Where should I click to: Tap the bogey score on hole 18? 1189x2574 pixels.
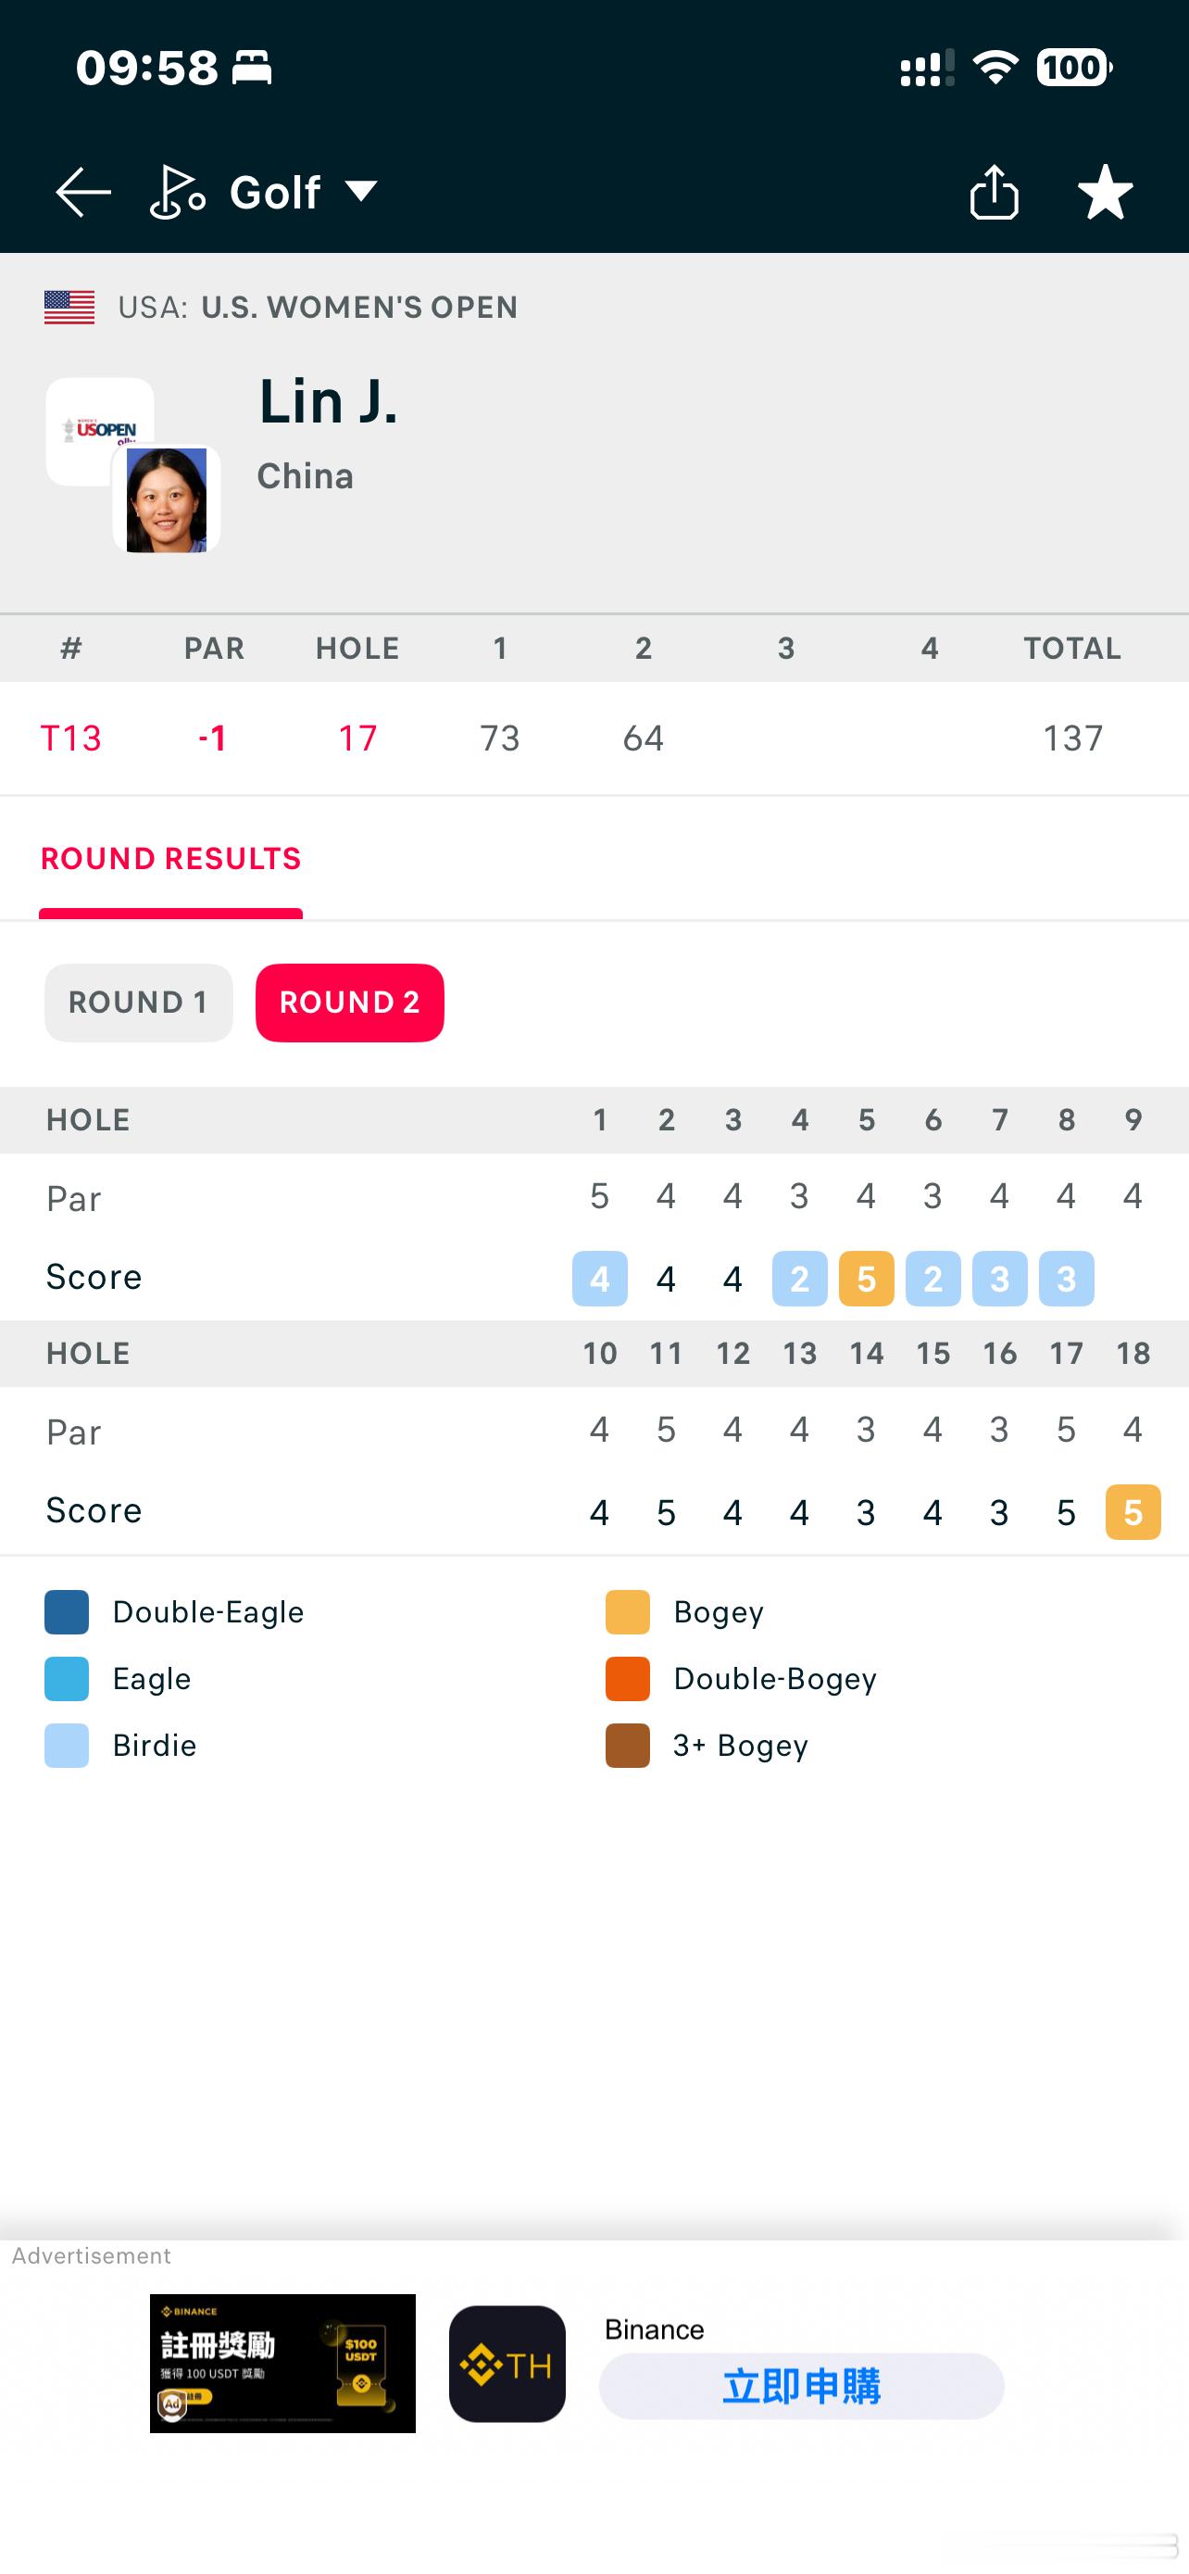(1133, 1512)
